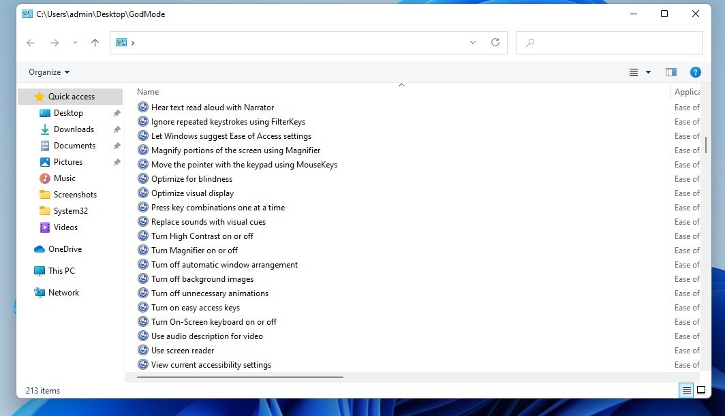Go back to the previous folder
725x416 pixels.
click(31, 42)
